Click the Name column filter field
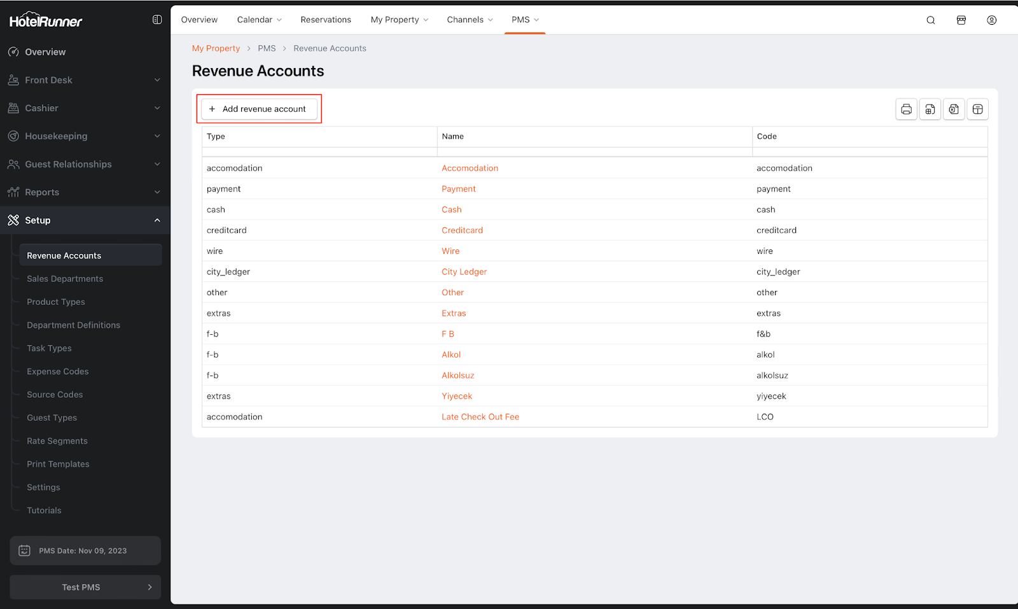1018x609 pixels. tap(594, 152)
